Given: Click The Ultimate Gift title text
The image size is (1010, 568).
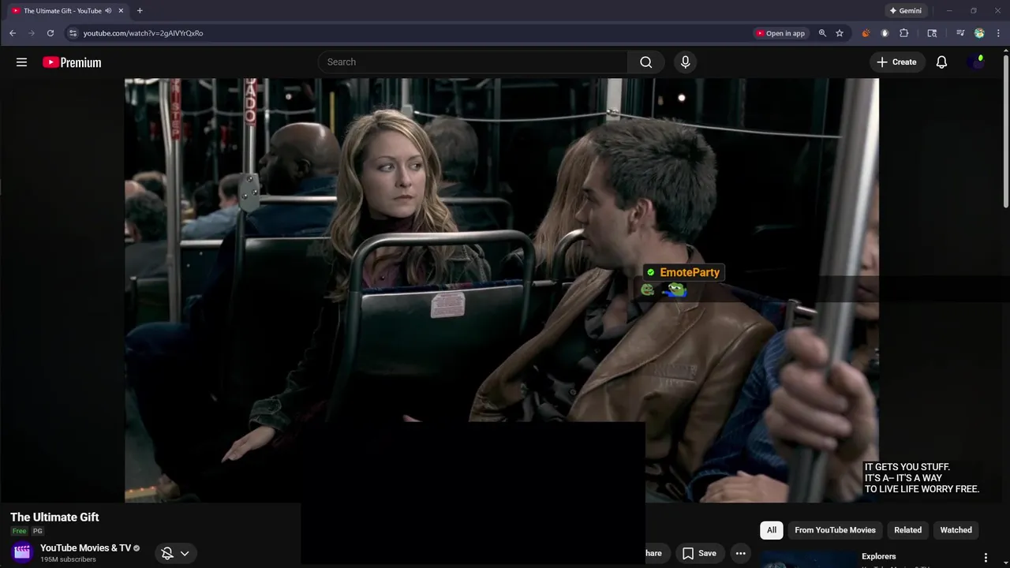Looking at the screenshot, I should [x=54, y=518].
